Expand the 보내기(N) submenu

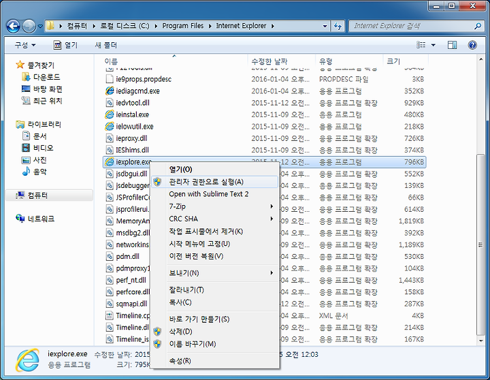(x=214, y=272)
